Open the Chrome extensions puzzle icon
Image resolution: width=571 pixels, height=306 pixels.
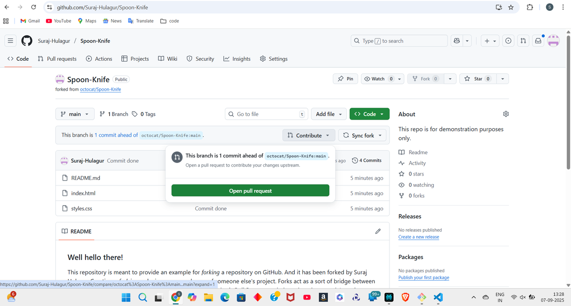click(x=530, y=7)
